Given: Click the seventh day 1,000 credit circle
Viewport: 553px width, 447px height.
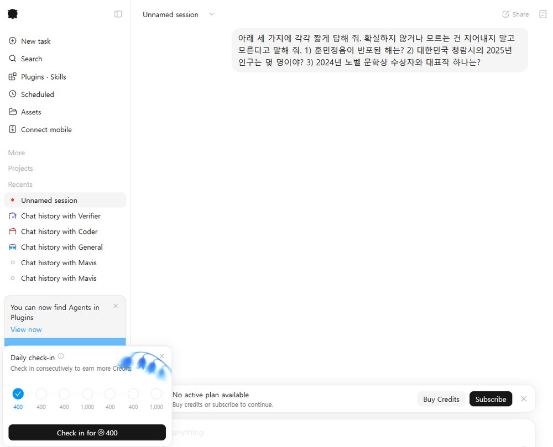Looking at the screenshot, I should pos(156,393).
